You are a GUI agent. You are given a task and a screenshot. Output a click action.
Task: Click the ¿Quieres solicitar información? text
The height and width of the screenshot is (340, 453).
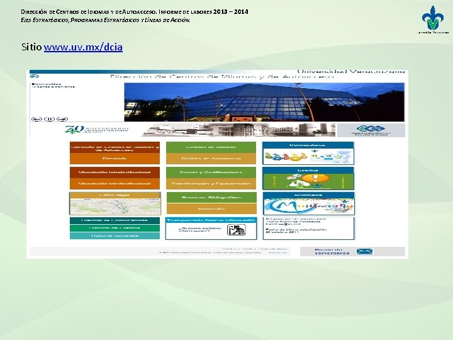coord(199,230)
